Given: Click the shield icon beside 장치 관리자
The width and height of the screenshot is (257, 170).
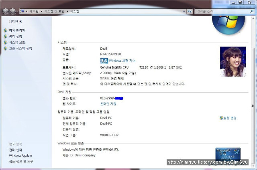Looking at the screenshot, I should click(x=5, y=30).
